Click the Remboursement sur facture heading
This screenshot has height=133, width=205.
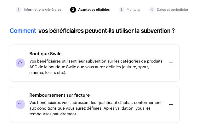tap(60, 95)
